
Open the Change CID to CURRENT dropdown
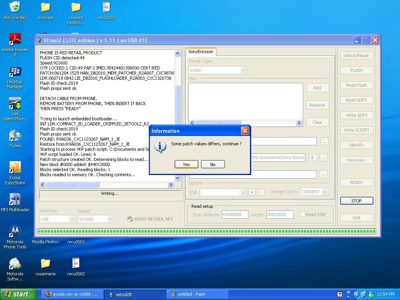click(x=325, y=191)
